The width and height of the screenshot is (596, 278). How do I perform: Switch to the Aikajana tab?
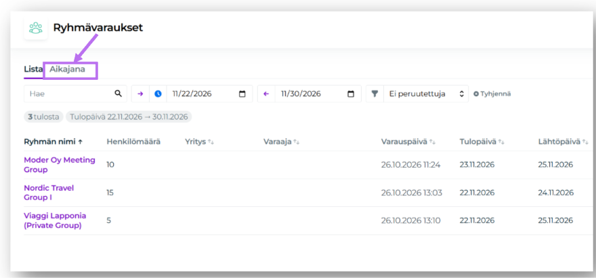[x=67, y=70]
